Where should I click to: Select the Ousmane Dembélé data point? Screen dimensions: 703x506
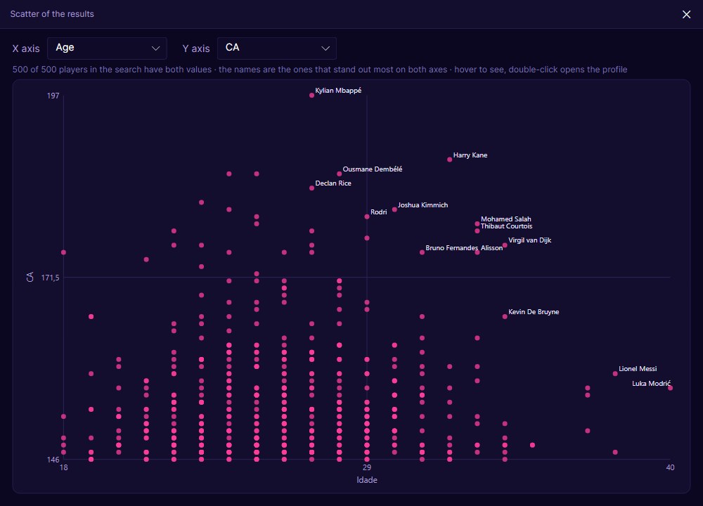[x=340, y=174]
